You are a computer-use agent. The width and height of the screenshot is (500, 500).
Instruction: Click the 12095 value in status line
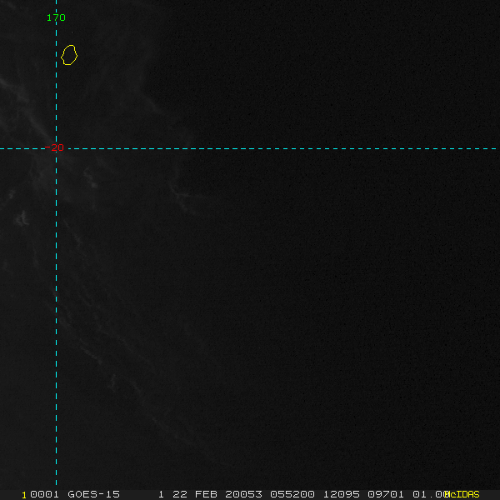tap(342, 494)
